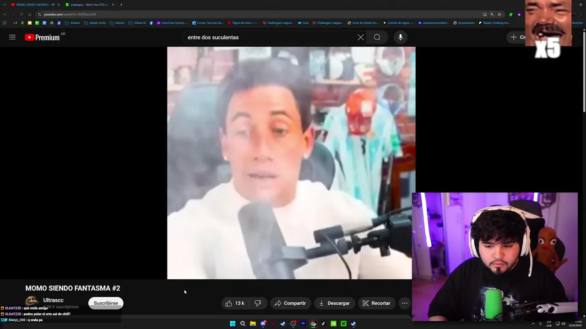586x329 pixels.
Task: Open the browser home page button
Action: pos(30,14)
